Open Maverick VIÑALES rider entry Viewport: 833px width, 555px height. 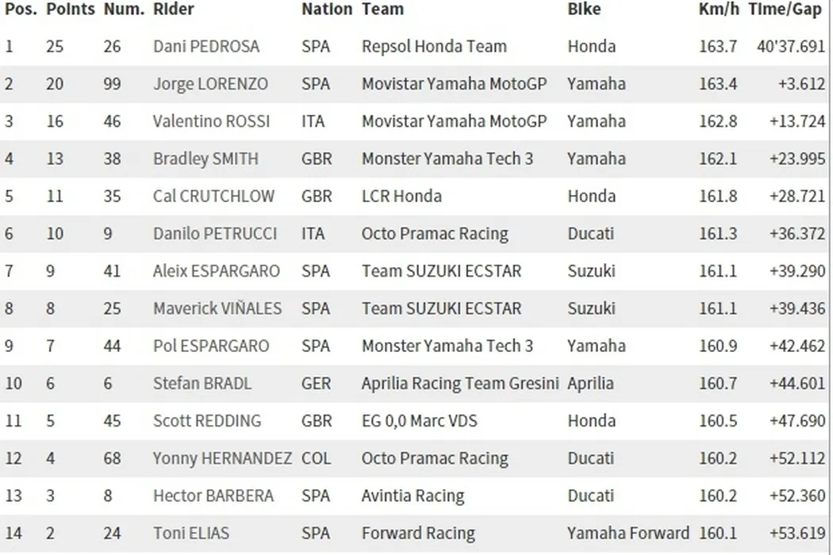pyautogui.click(x=217, y=308)
